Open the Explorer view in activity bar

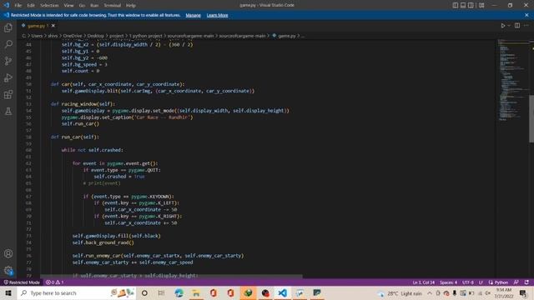click(8, 27)
